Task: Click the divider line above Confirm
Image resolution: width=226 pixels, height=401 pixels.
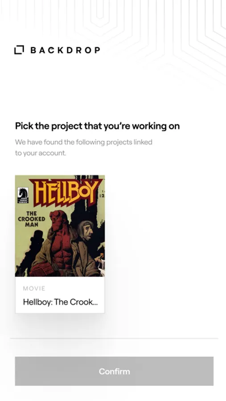Action: point(114,338)
